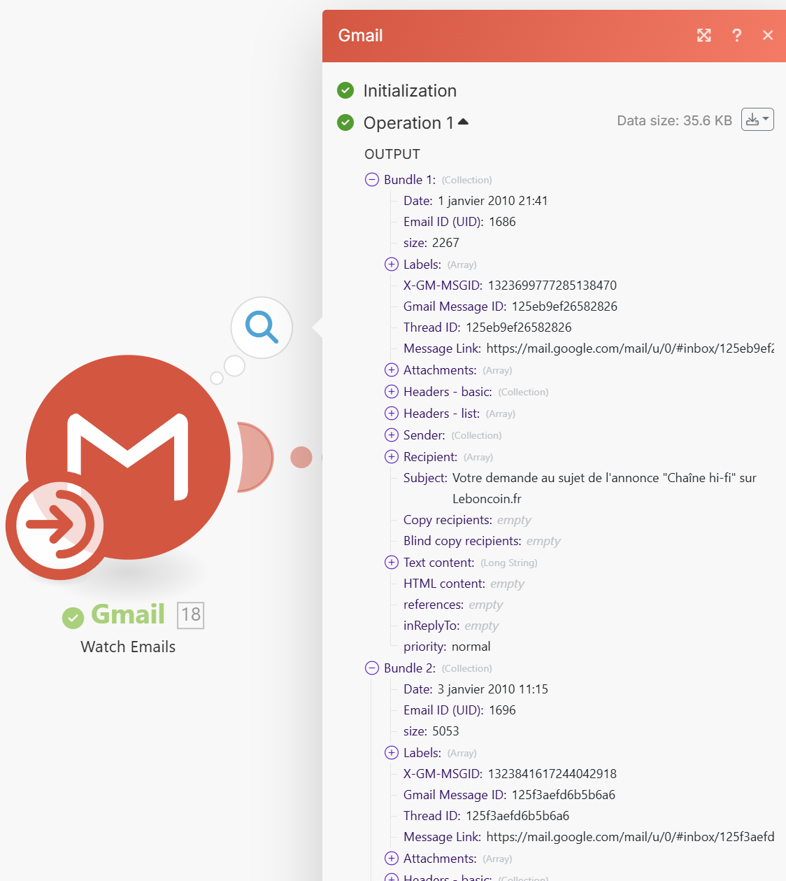The image size is (786, 881).
Task: Click the green check beside Gmail label
Action: pos(73,618)
